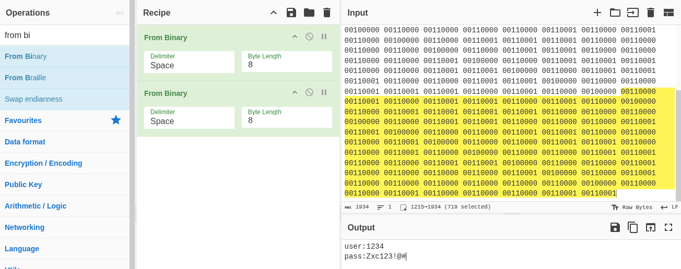Expand the Favourites category
The width and height of the screenshot is (681, 269).
click(65, 120)
